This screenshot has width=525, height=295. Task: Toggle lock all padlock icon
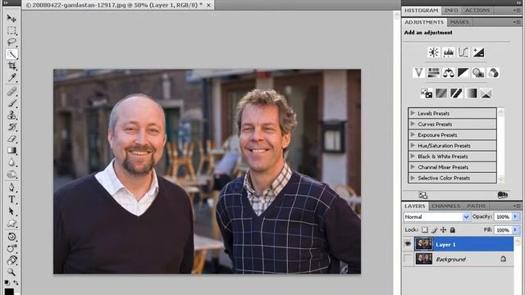tap(452, 229)
